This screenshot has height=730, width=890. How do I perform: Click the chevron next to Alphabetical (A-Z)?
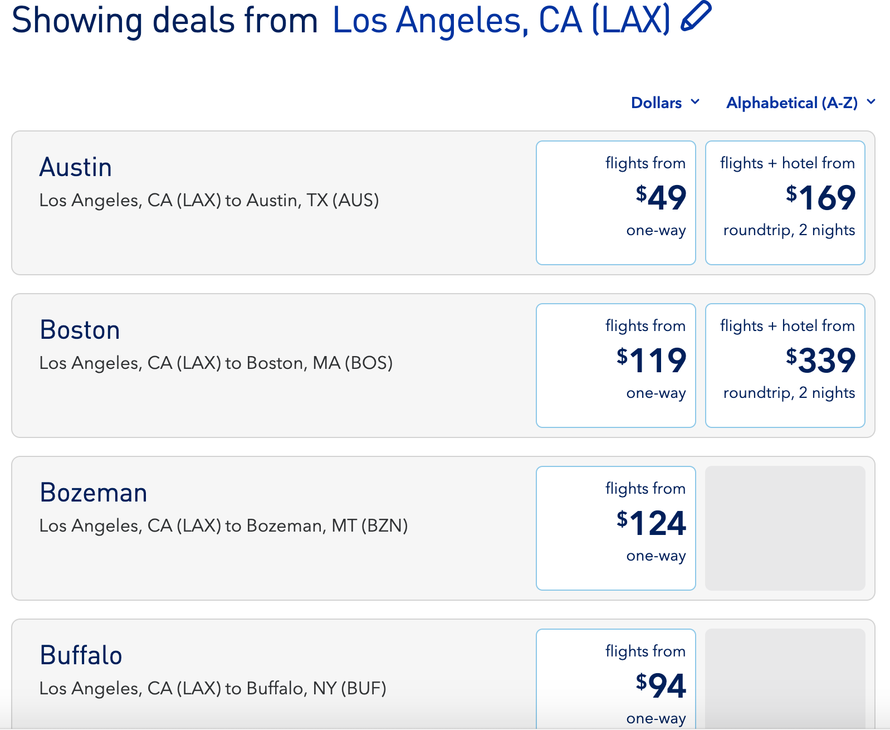871,102
